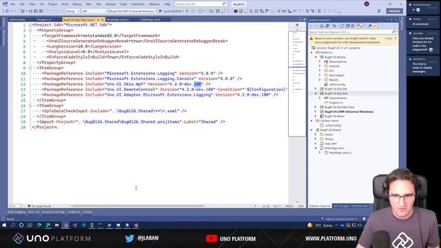Open the Build menu
Image resolution: width=441 pixels, height=248 pixels.
click(x=65, y=4)
